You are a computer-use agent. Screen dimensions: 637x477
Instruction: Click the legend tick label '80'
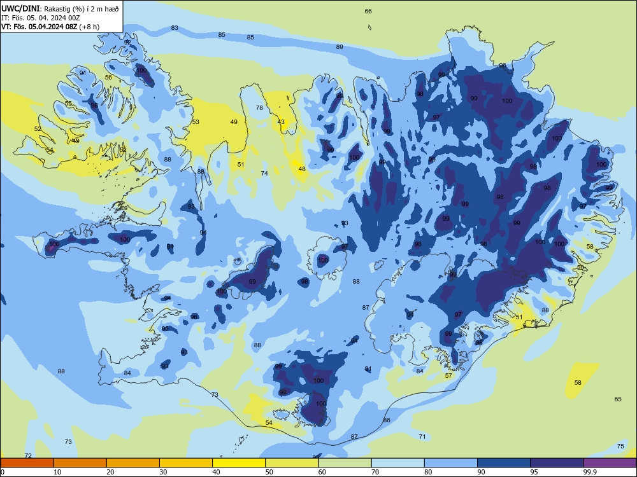point(428,472)
